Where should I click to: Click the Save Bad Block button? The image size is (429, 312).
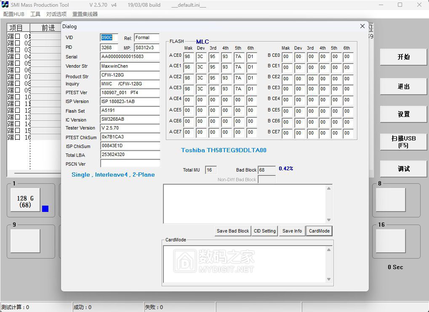click(x=233, y=231)
